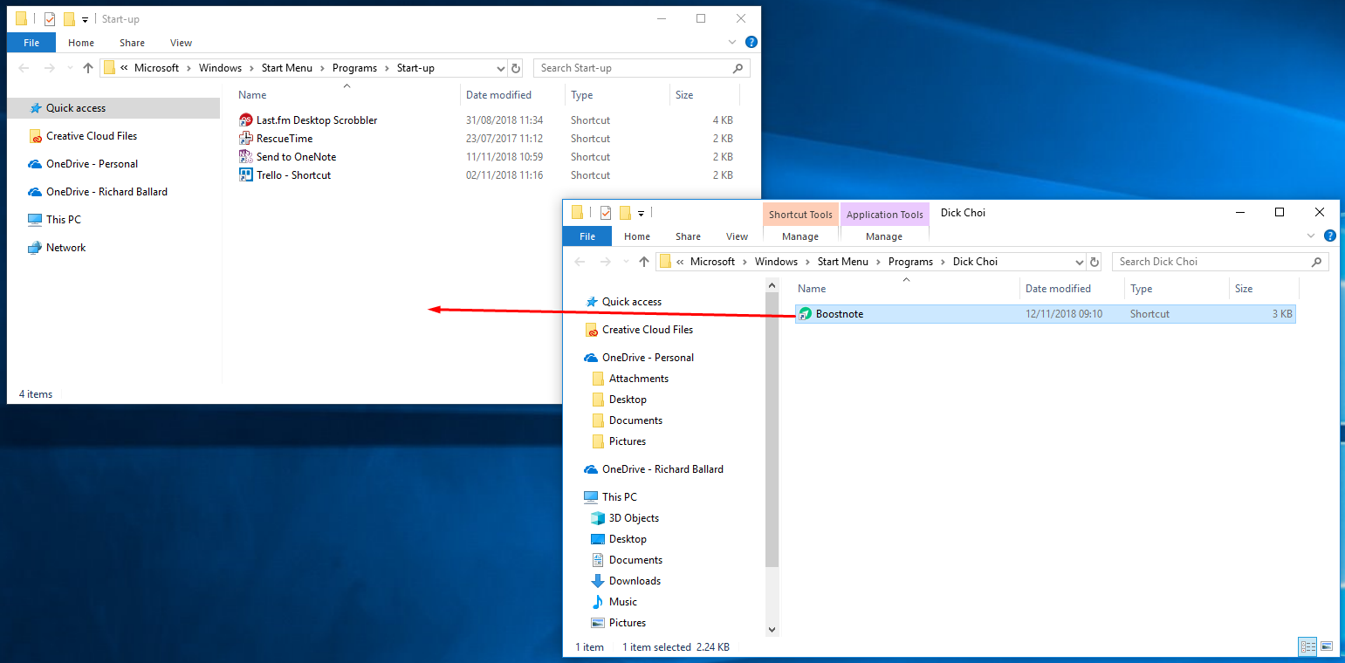This screenshot has width=1345, height=663.
Task: Click Windows breadcrumb in Start-up address bar
Action: [220, 68]
